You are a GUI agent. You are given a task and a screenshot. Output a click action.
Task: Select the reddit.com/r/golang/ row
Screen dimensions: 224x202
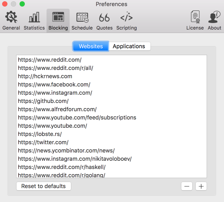point(111,175)
